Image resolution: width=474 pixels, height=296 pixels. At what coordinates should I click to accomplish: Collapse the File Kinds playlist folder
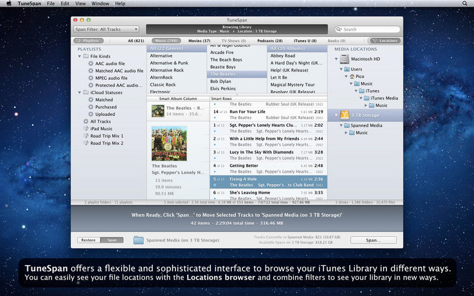point(79,56)
